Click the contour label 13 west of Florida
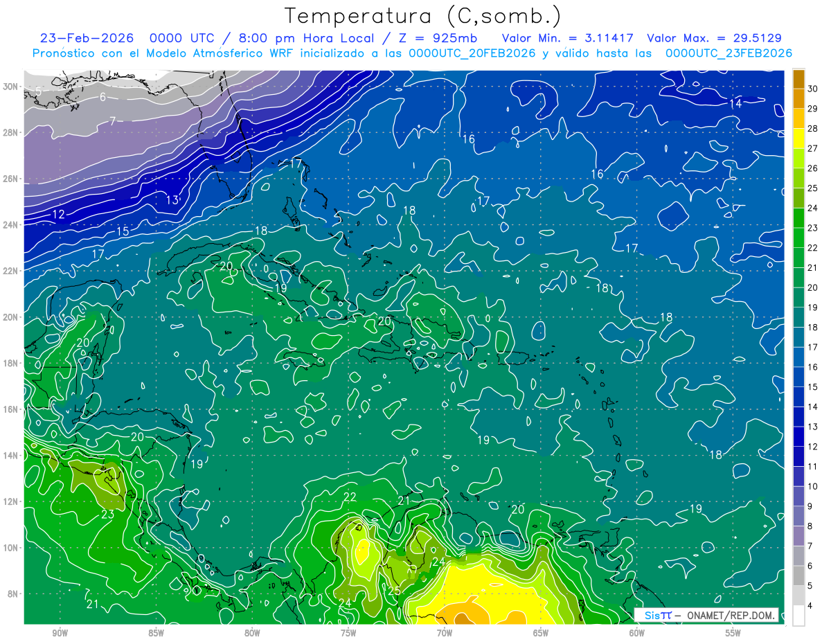 coord(172,200)
